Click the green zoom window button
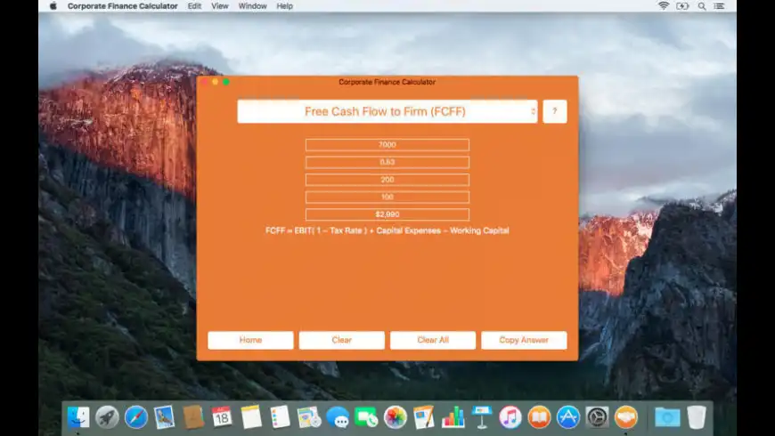The image size is (775, 436). click(226, 82)
